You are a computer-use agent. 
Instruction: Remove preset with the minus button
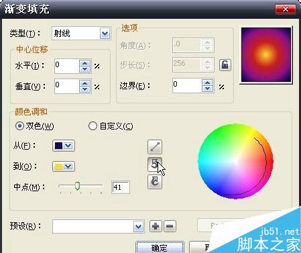coord(170,226)
